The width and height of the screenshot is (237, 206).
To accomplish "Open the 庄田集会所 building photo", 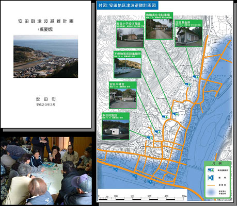I will (188, 37).
